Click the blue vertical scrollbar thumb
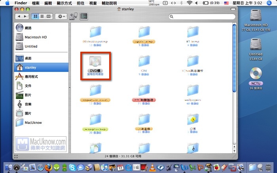The width and height of the screenshot is (277, 173). coord(234,58)
